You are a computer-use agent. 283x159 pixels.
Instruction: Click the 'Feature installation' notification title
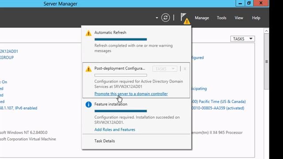pos(111,104)
